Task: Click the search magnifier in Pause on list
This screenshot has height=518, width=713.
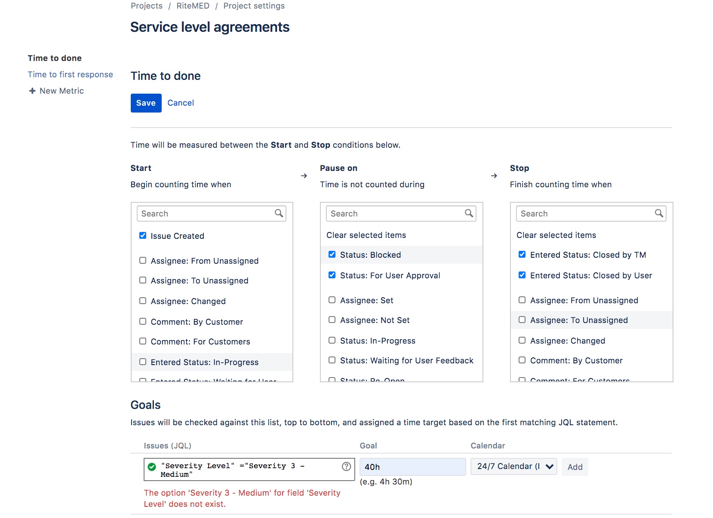Action: [x=469, y=213]
